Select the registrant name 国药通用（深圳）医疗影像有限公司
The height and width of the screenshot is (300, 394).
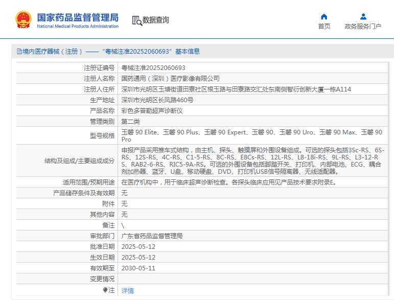[x=170, y=78]
